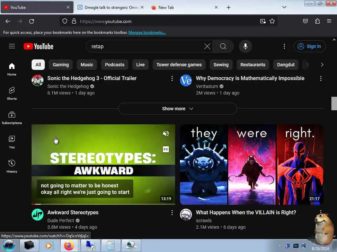337x252 pixels.
Task: Click the magnifier search button
Action: 223,46
